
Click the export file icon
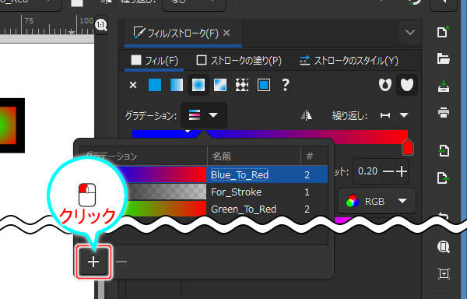click(444, 178)
